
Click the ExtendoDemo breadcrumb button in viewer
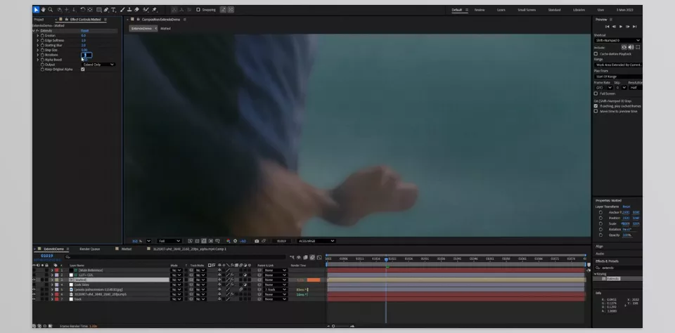pos(143,28)
